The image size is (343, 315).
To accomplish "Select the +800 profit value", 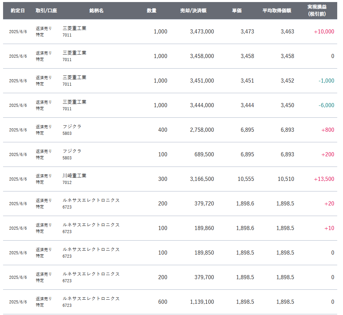I will (x=328, y=130).
